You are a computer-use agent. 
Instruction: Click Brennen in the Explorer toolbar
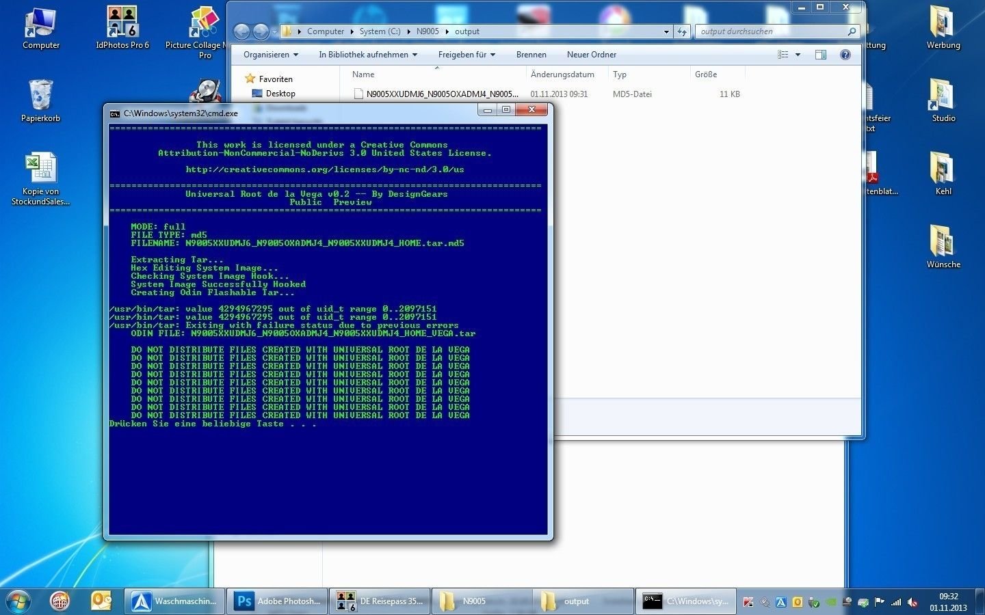[531, 55]
